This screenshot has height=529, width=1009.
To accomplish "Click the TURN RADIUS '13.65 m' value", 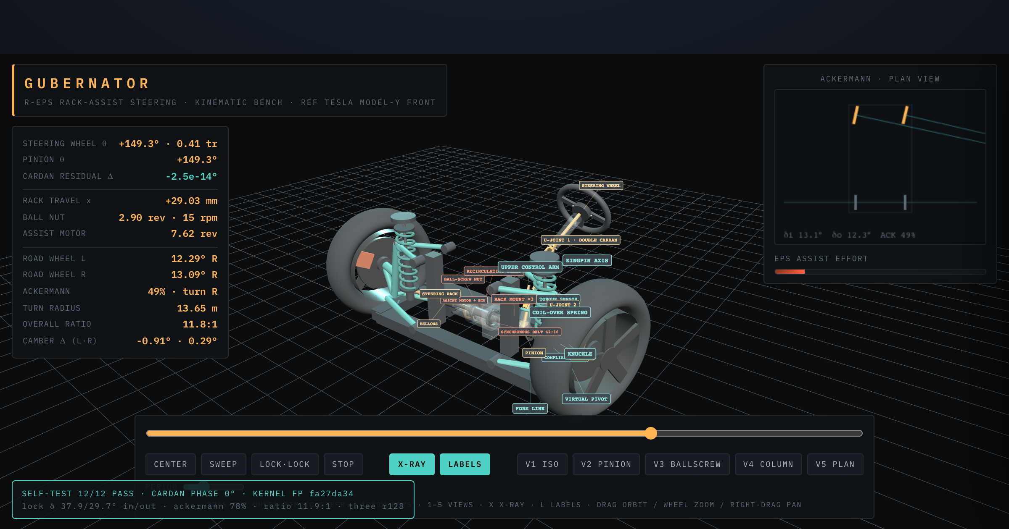I will (197, 308).
